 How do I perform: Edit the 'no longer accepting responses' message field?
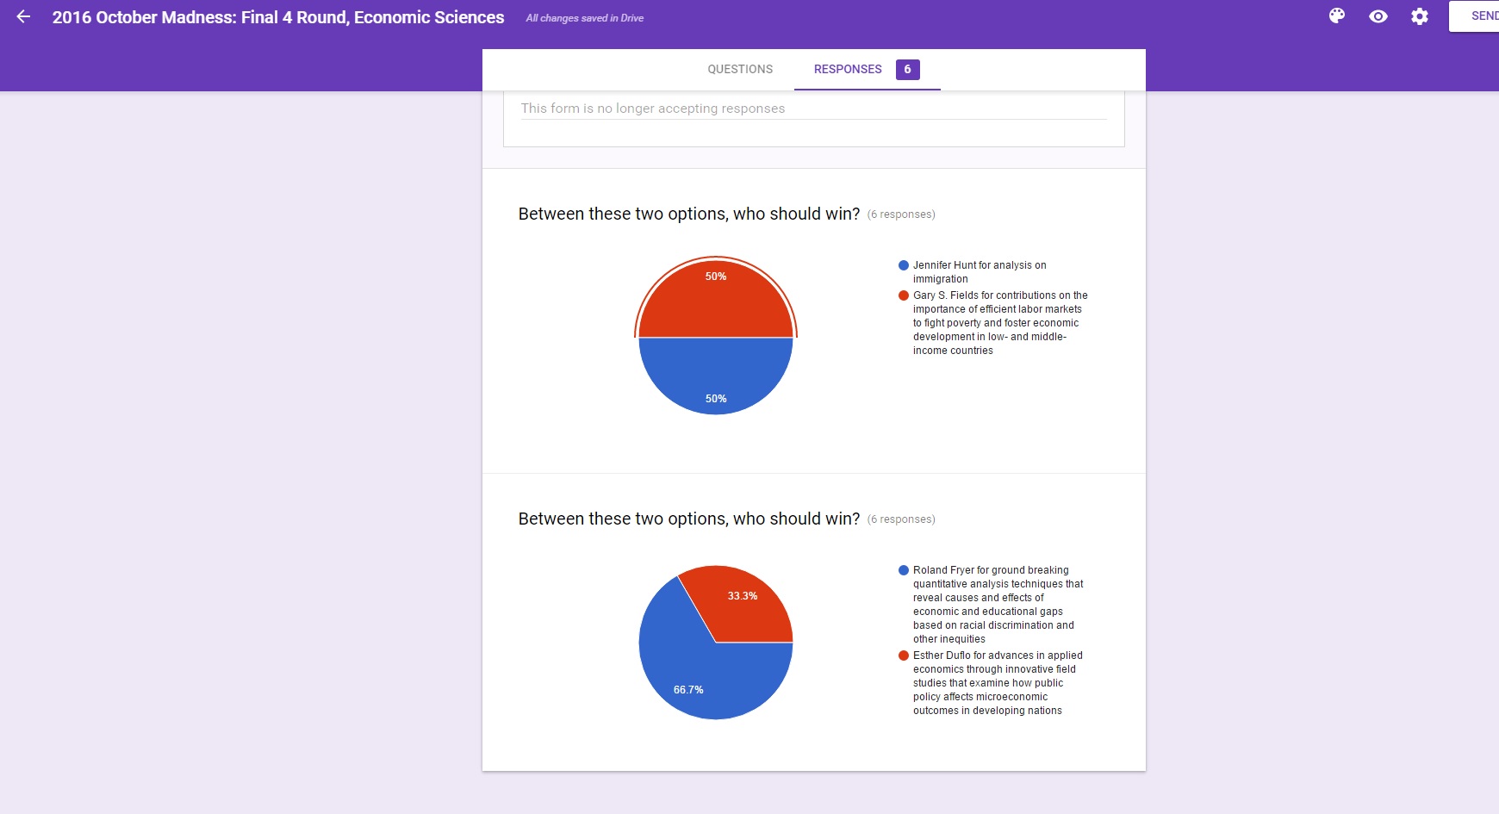click(x=813, y=109)
